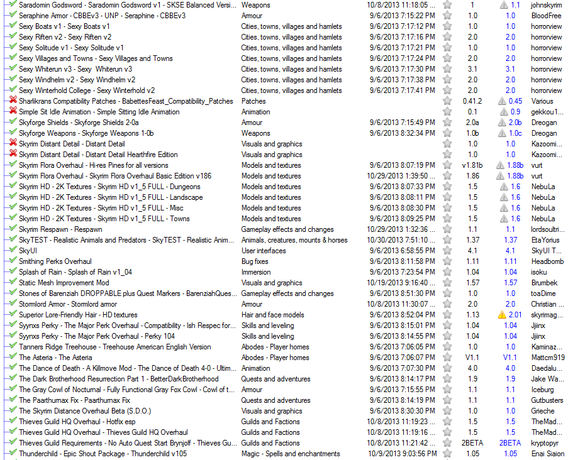Select the Skyrim HD v1_5 FULL - Misc entry
The image size is (568, 460).
[x=101, y=208]
